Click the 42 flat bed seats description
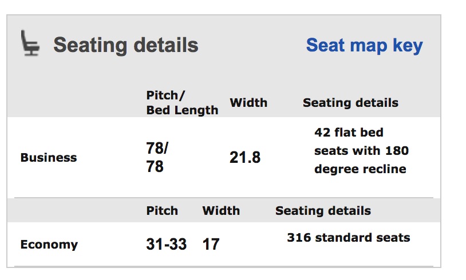466x280 pixels. [x=361, y=151]
